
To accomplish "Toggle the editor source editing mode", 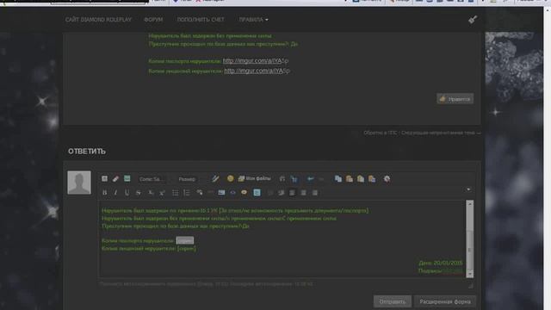I will pos(105,179).
